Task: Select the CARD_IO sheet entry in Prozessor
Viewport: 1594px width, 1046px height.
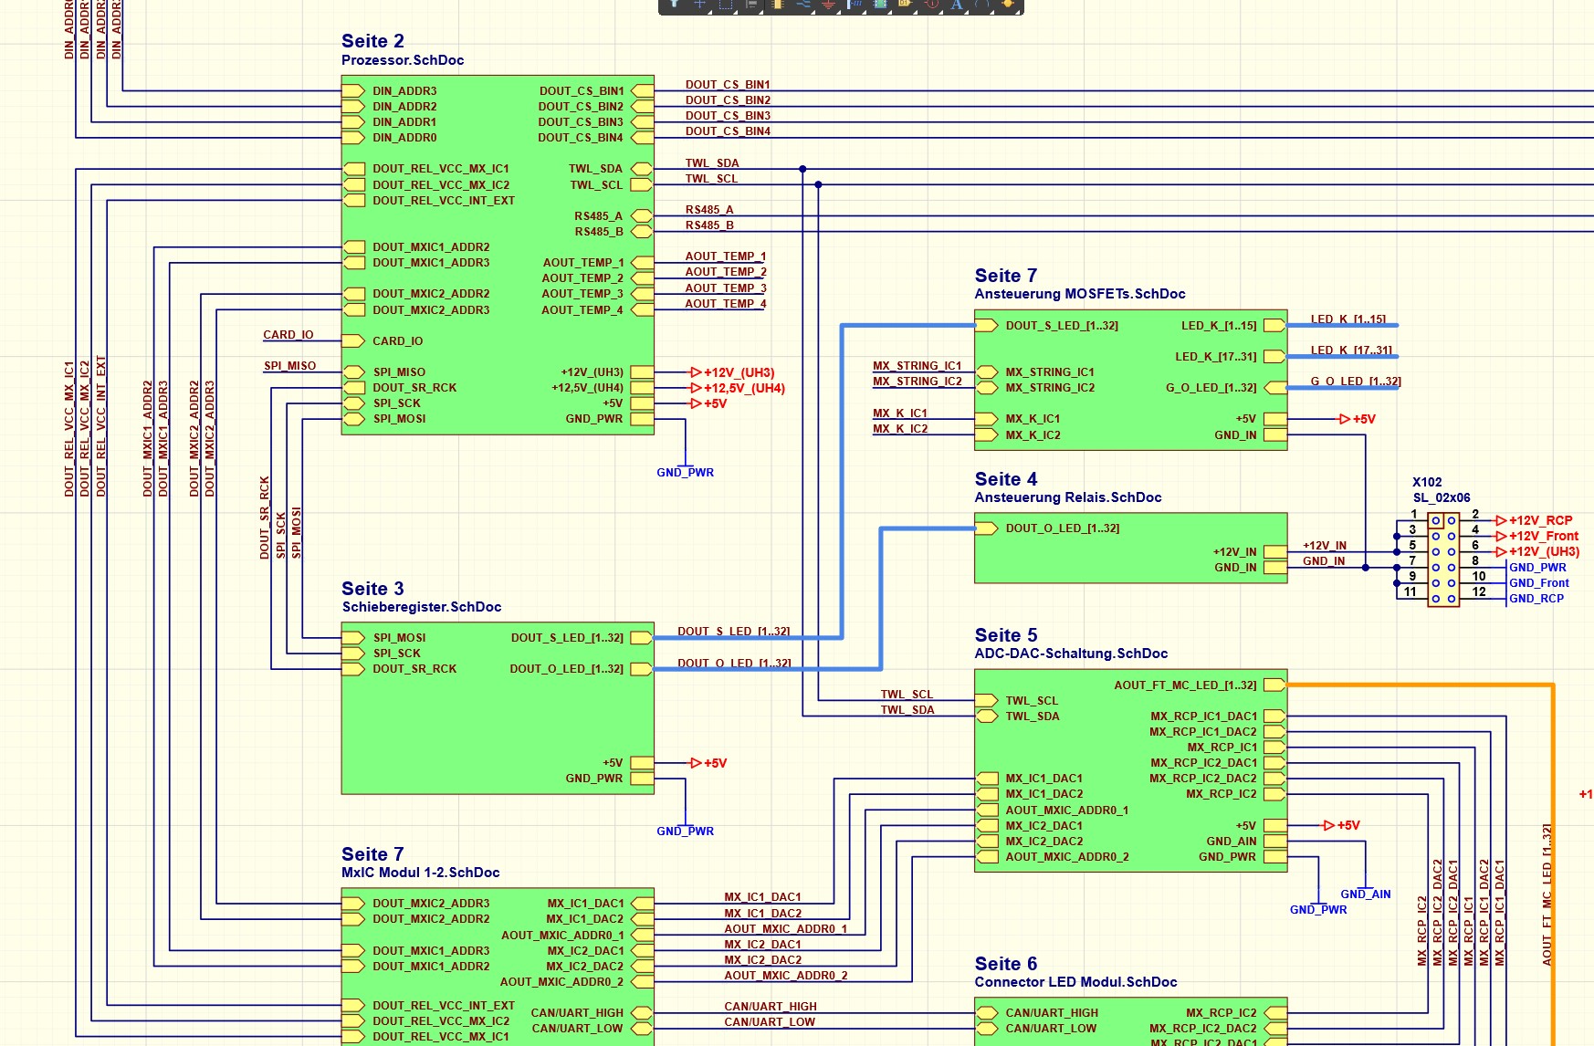Action: click(x=397, y=341)
